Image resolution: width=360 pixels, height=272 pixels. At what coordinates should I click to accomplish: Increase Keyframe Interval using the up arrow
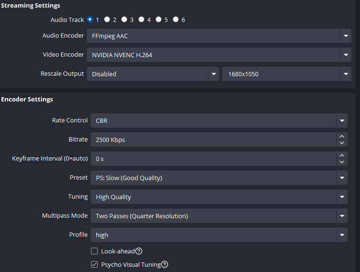click(342, 155)
